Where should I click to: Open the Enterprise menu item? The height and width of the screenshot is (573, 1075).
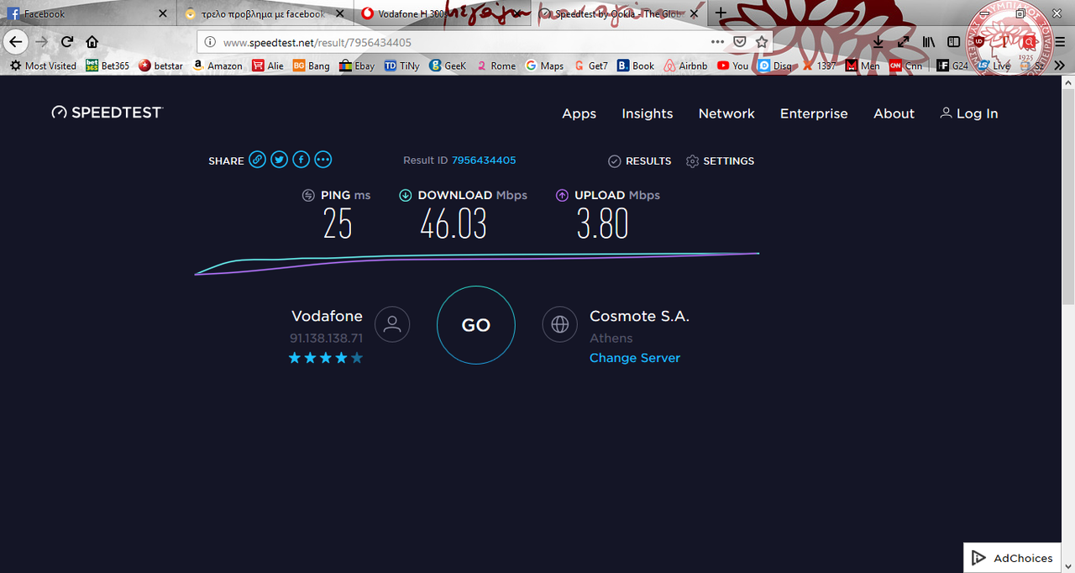point(814,113)
